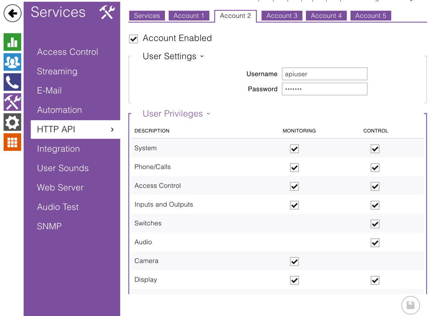Go to the Web Server section

tap(60, 188)
